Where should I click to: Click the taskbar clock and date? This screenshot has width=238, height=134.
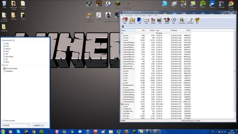click(x=232, y=132)
